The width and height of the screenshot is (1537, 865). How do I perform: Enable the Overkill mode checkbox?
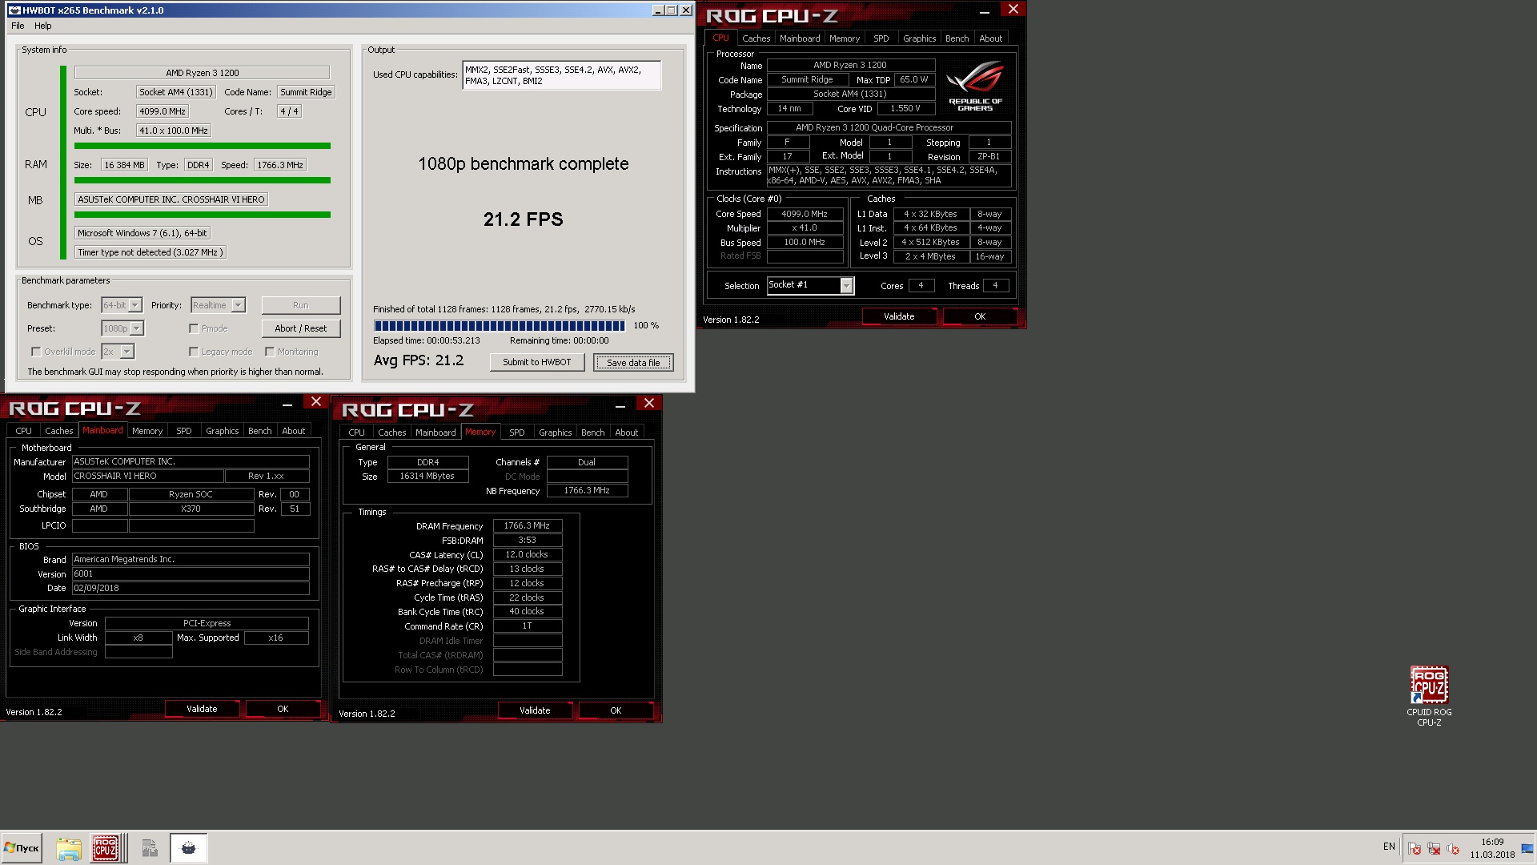pyautogui.click(x=36, y=352)
